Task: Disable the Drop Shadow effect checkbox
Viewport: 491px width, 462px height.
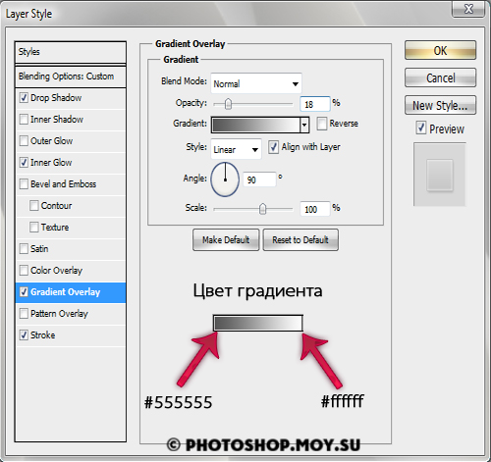Action: [x=24, y=98]
